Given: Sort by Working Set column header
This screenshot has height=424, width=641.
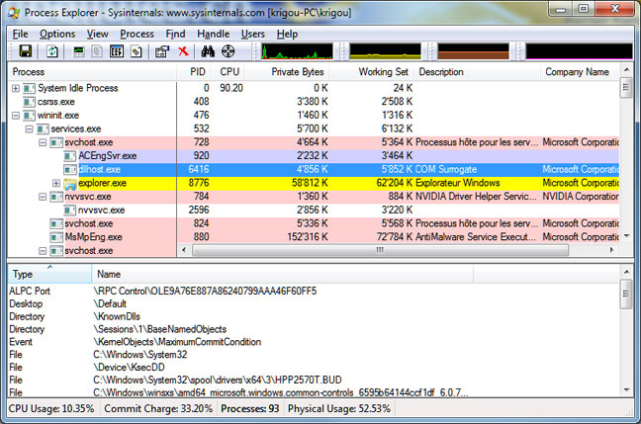Looking at the screenshot, I should 372,72.
